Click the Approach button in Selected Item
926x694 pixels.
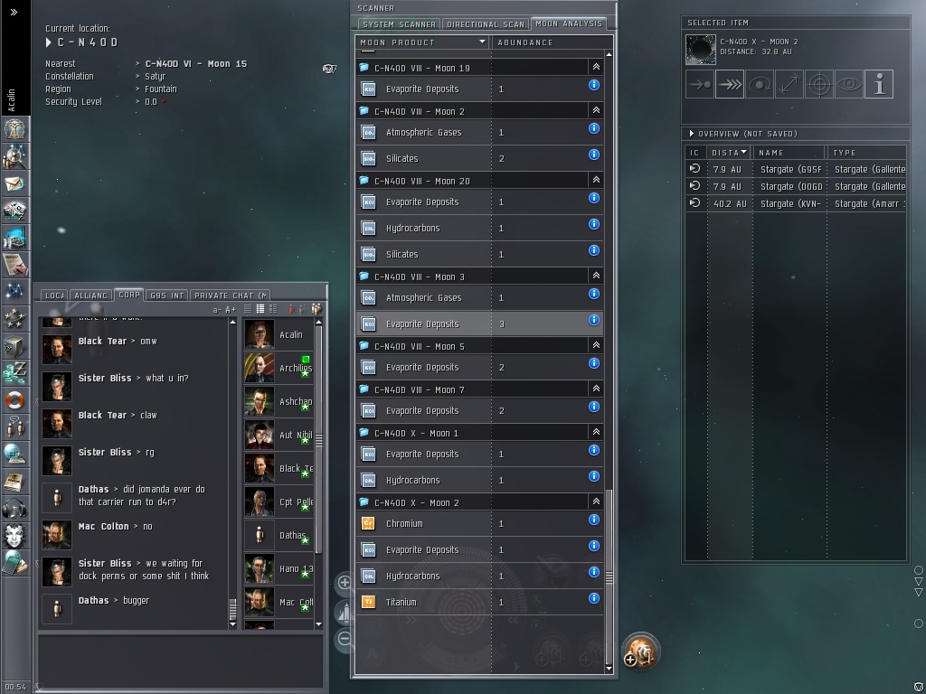coord(701,84)
